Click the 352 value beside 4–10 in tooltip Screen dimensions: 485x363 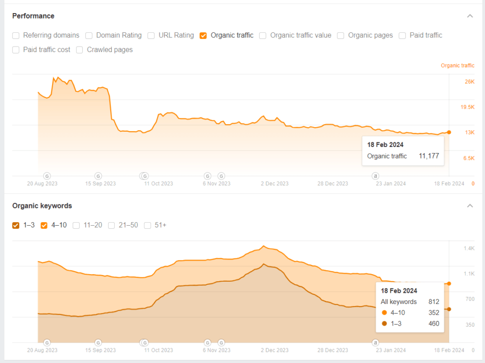point(433,313)
